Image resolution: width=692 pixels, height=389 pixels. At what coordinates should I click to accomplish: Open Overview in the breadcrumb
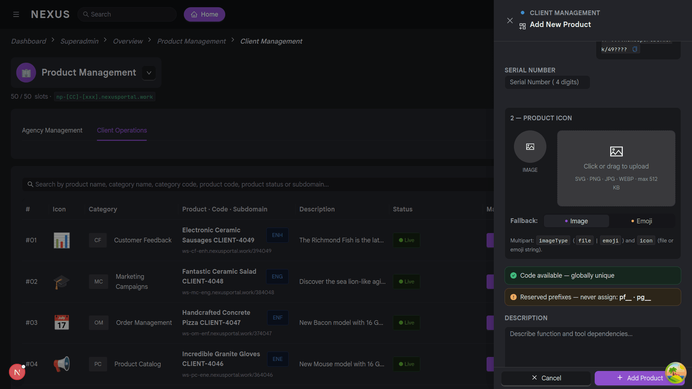click(128, 41)
